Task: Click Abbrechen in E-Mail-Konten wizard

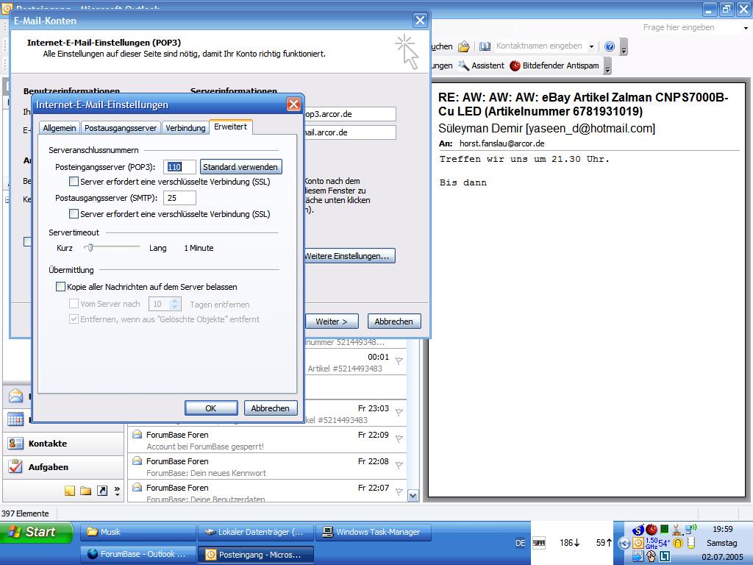Action: tap(394, 321)
